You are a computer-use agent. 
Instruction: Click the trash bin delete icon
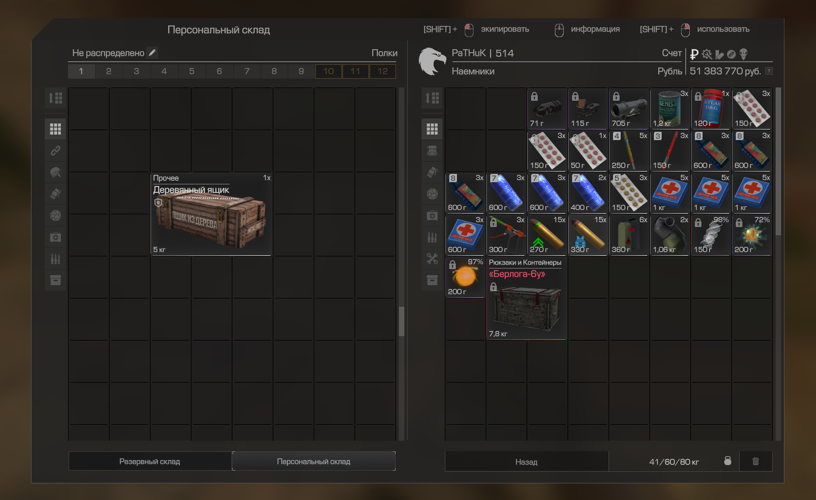click(x=756, y=461)
